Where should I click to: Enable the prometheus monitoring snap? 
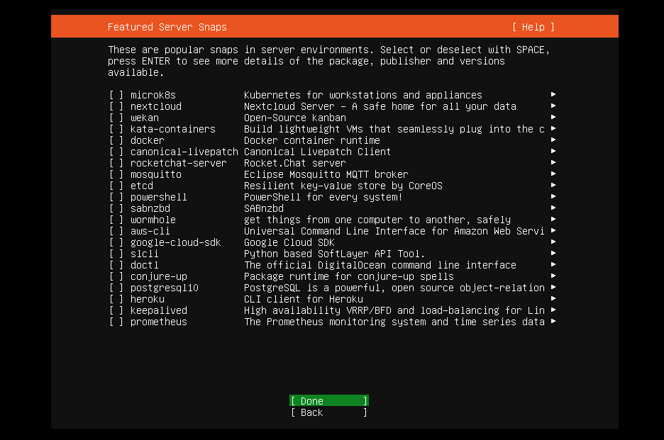(x=116, y=322)
